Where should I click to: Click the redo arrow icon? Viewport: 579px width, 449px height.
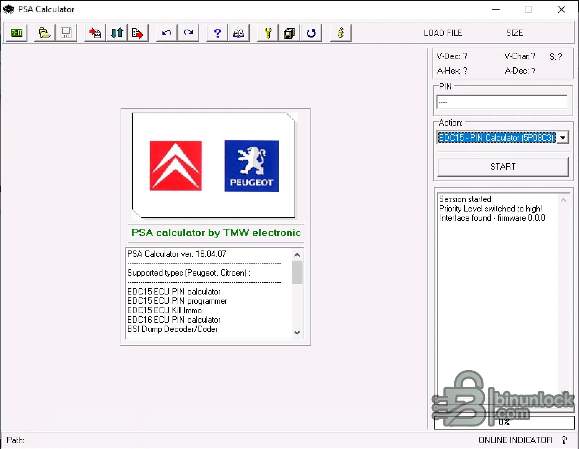click(x=188, y=33)
